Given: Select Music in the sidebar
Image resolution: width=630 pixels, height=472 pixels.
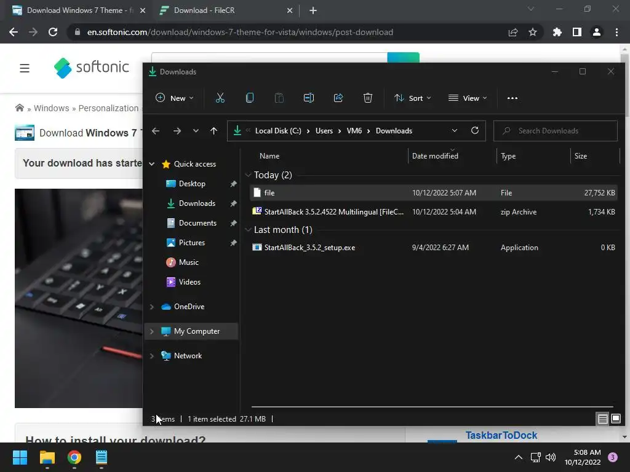Looking at the screenshot, I should (188, 262).
